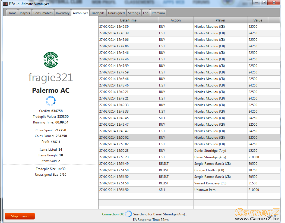Open the Settings tab
This screenshot has width=285, height=223.
pyautogui.click(x=134, y=13)
